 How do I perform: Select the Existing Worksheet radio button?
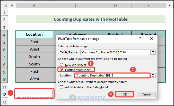click(62, 70)
